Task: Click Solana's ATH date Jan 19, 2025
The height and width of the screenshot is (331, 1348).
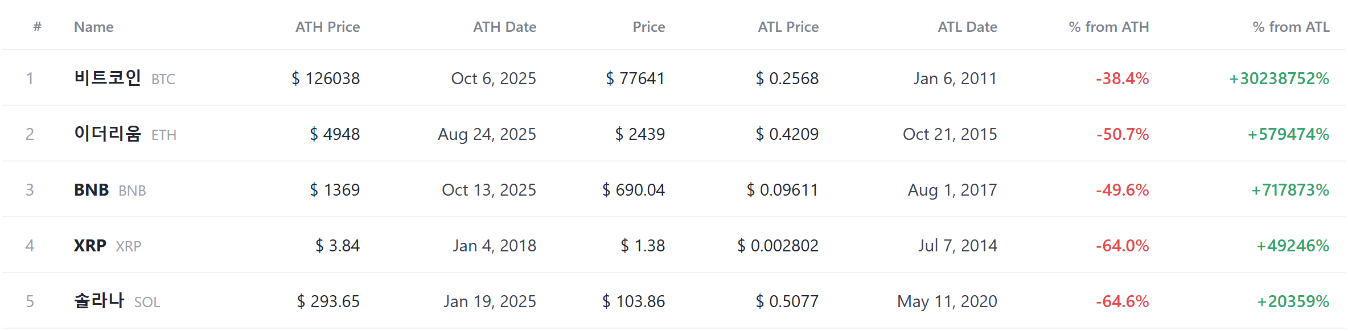Action: click(x=490, y=301)
